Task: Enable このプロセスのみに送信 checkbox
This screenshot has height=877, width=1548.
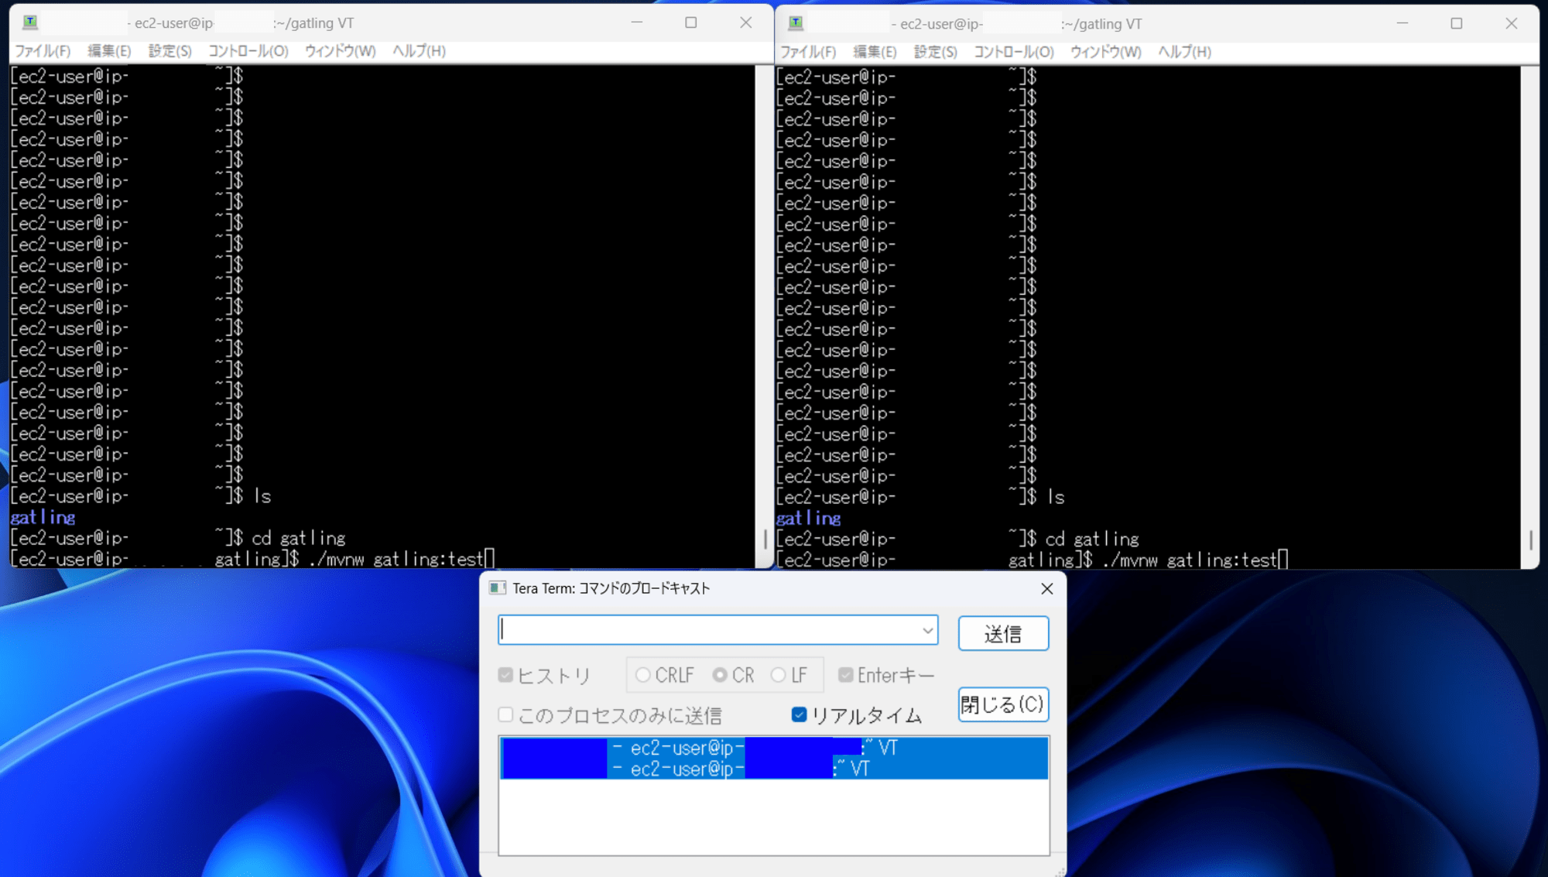Action: click(x=505, y=714)
